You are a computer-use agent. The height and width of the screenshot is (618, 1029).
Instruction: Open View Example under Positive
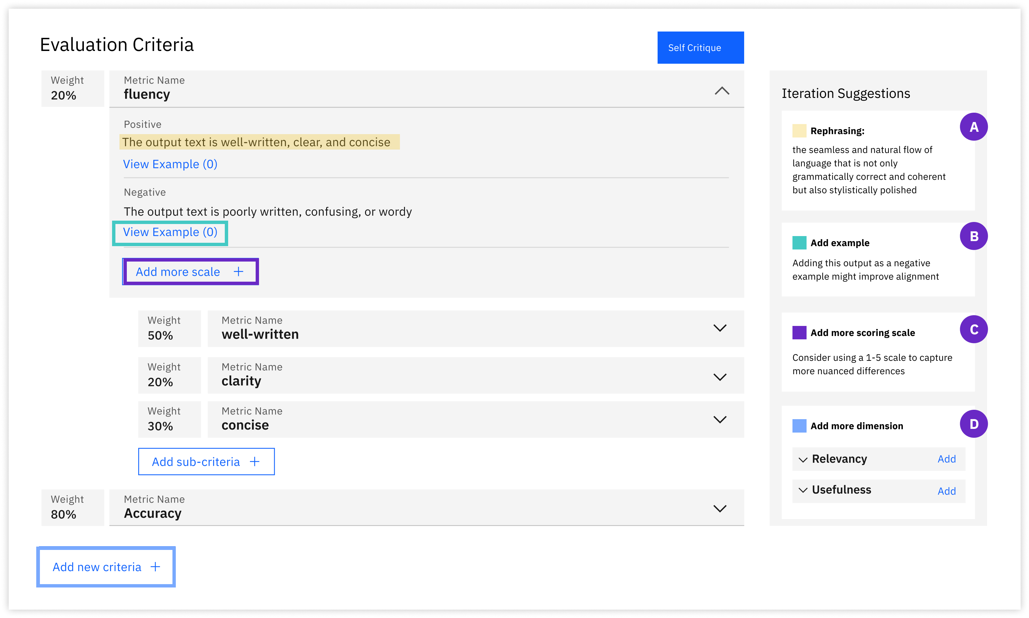(x=170, y=164)
